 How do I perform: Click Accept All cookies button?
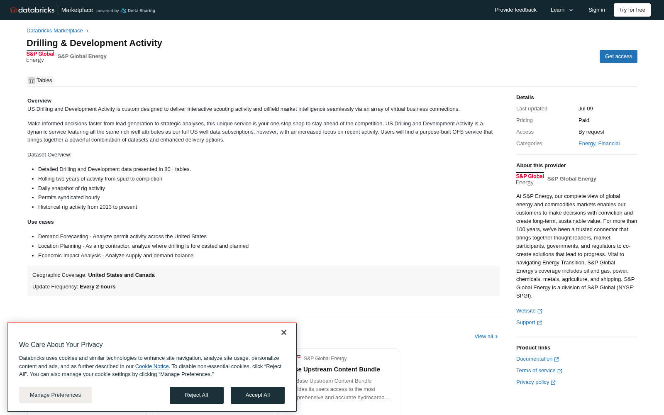(258, 395)
